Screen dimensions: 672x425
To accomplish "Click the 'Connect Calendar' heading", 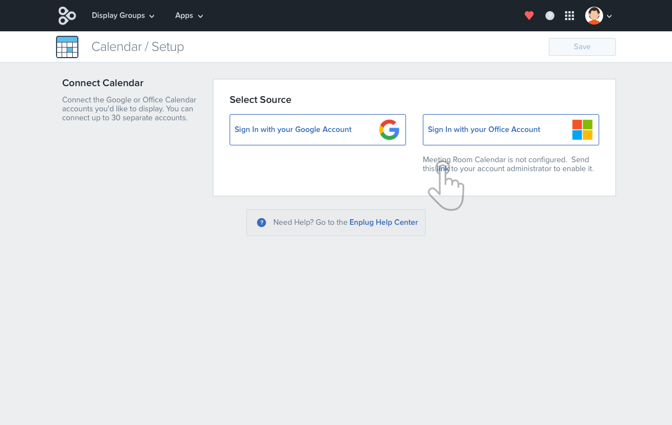I will point(103,83).
